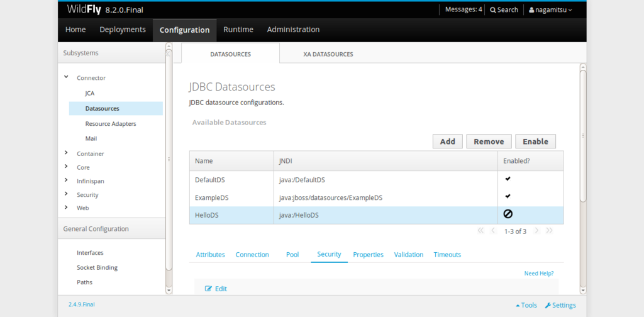Open the Deployments section
Image resolution: width=644 pixels, height=317 pixels.
click(x=123, y=30)
